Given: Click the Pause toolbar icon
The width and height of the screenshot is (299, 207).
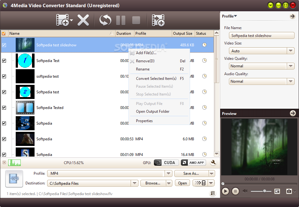Looking at the screenshot, I should pos(121,20).
